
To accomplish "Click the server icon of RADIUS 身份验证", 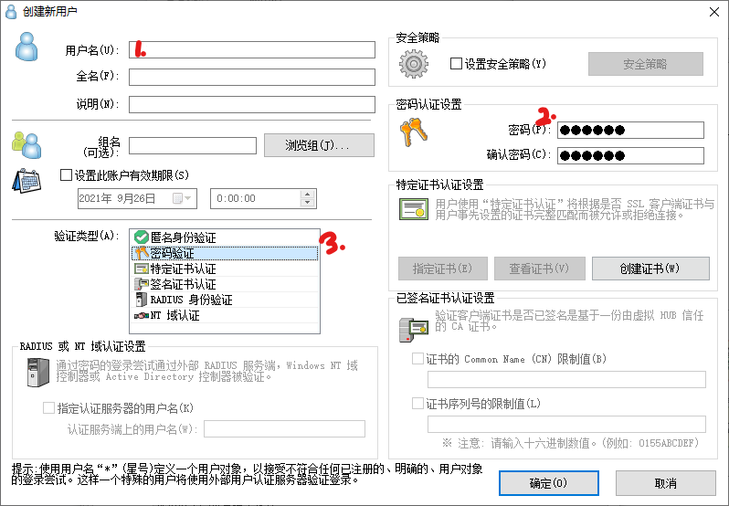I will click(141, 300).
